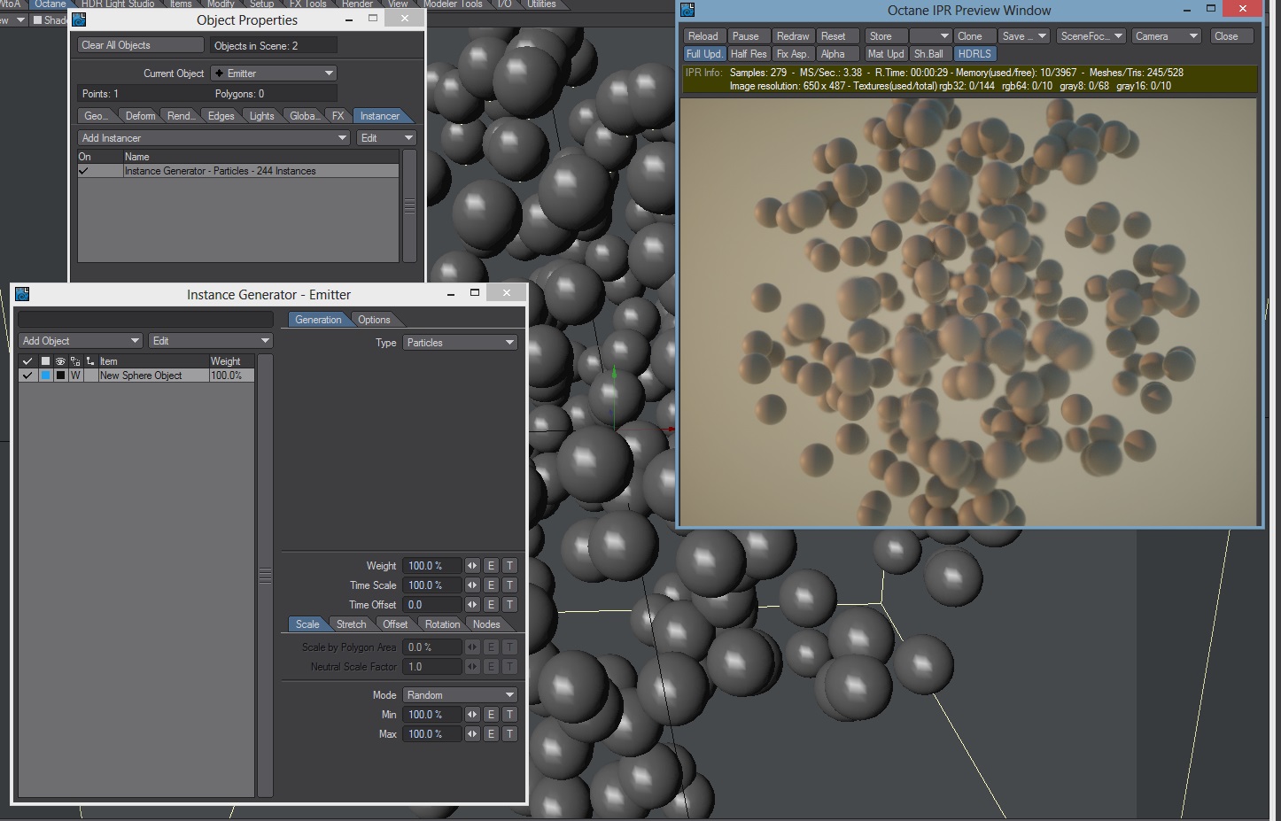1281x821 pixels.
Task: Click the Octane IPR Preview Window title icon
Action: pyautogui.click(x=687, y=10)
